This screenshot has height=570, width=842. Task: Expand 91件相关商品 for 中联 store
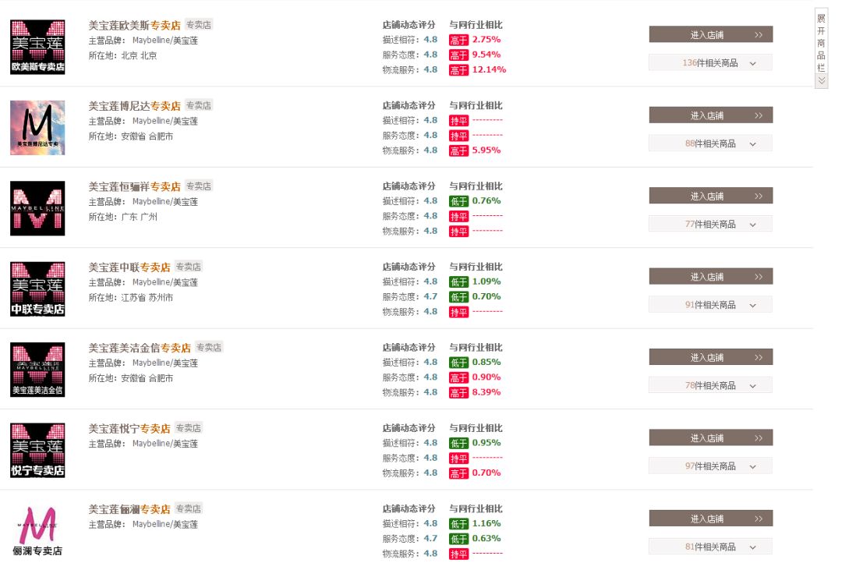[710, 305]
